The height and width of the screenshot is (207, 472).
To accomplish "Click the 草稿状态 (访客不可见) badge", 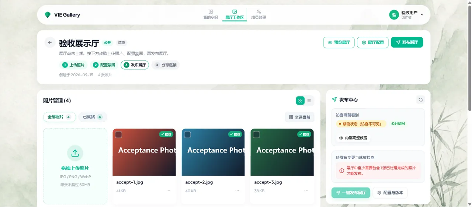I will 361,124.
